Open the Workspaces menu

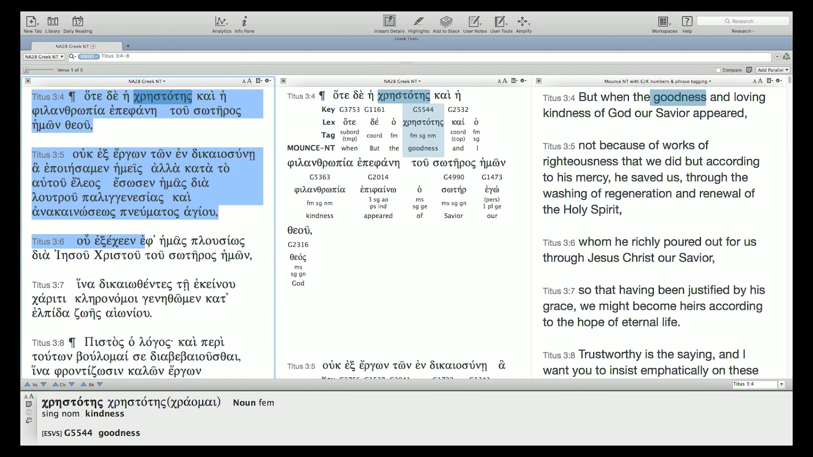(664, 22)
